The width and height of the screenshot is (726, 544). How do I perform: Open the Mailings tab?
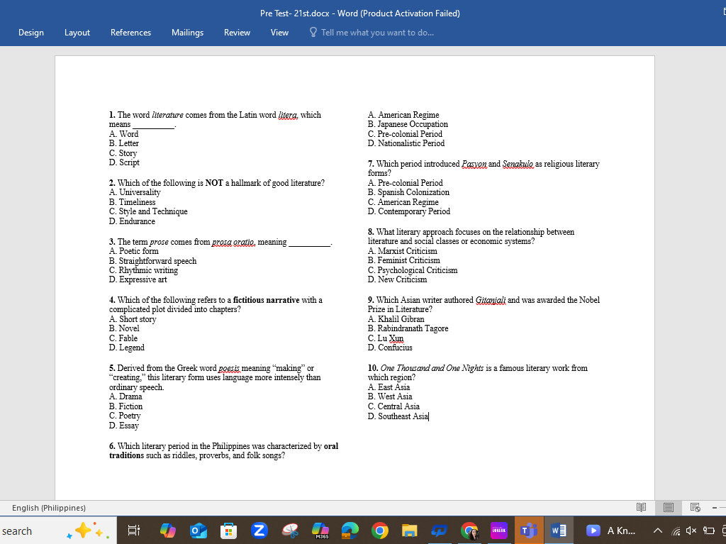click(x=187, y=33)
